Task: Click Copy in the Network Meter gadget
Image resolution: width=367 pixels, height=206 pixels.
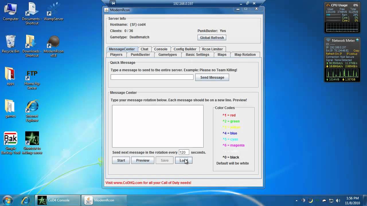Action: (x=356, y=51)
